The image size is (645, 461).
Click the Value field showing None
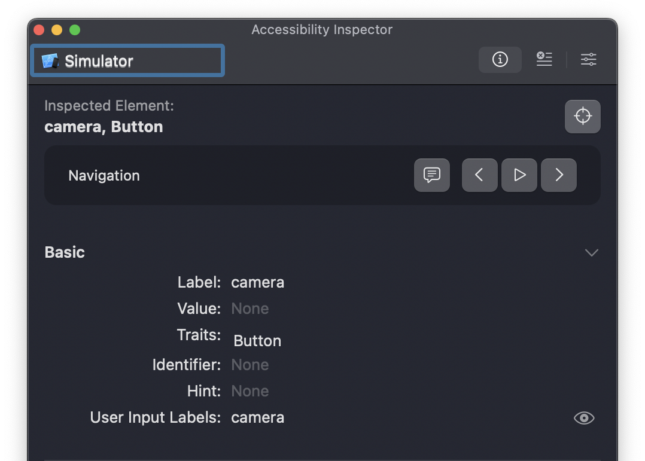(250, 309)
